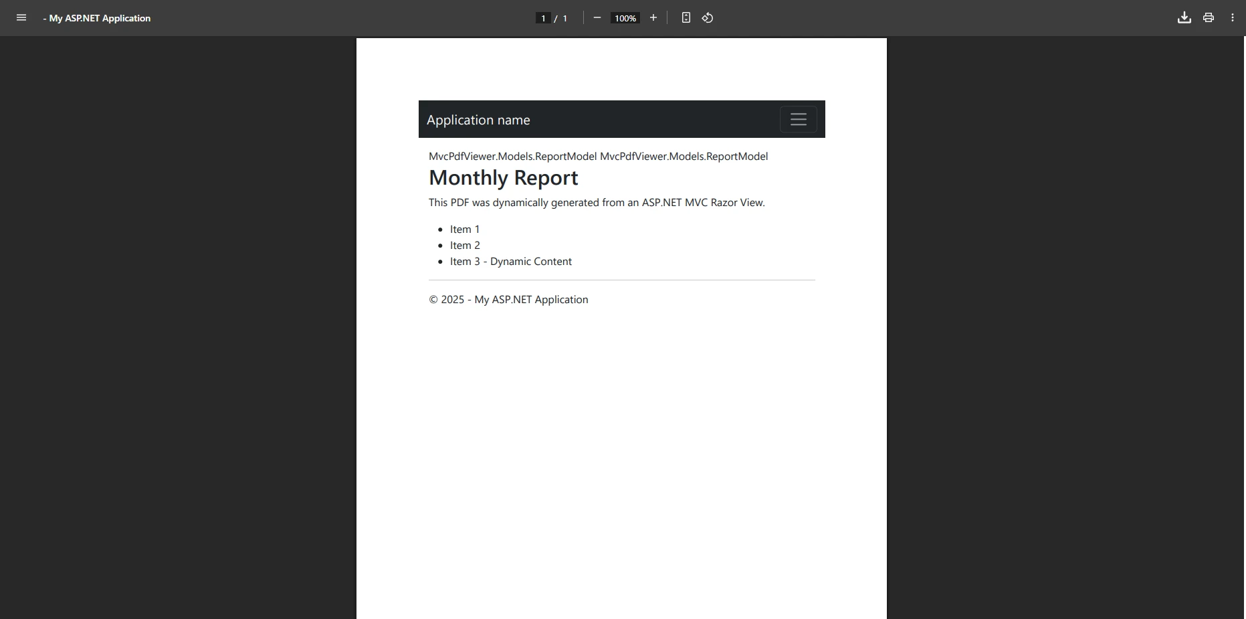This screenshot has width=1246, height=619.
Task: Select the ReportModel text line
Action: (x=598, y=156)
